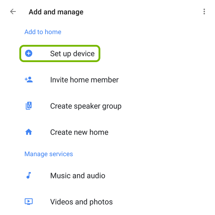Viewport: 215px width, 215px height.
Task: Tap the house icon next to Create new home
Action: 29,132
